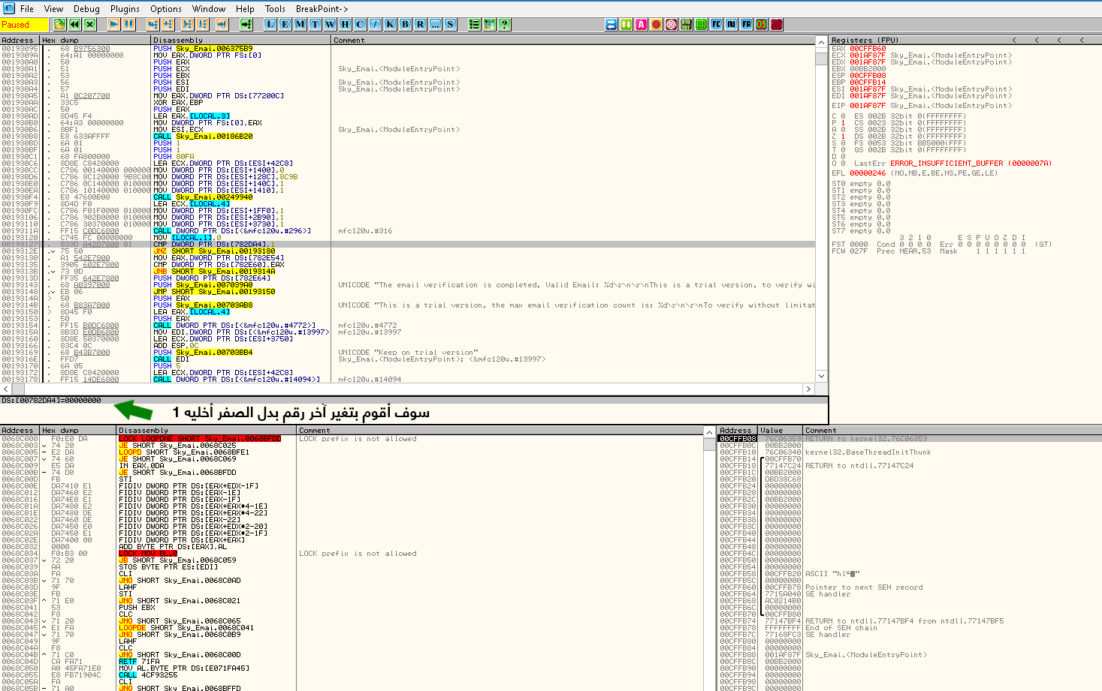Show References with R toolbar button

420,24
